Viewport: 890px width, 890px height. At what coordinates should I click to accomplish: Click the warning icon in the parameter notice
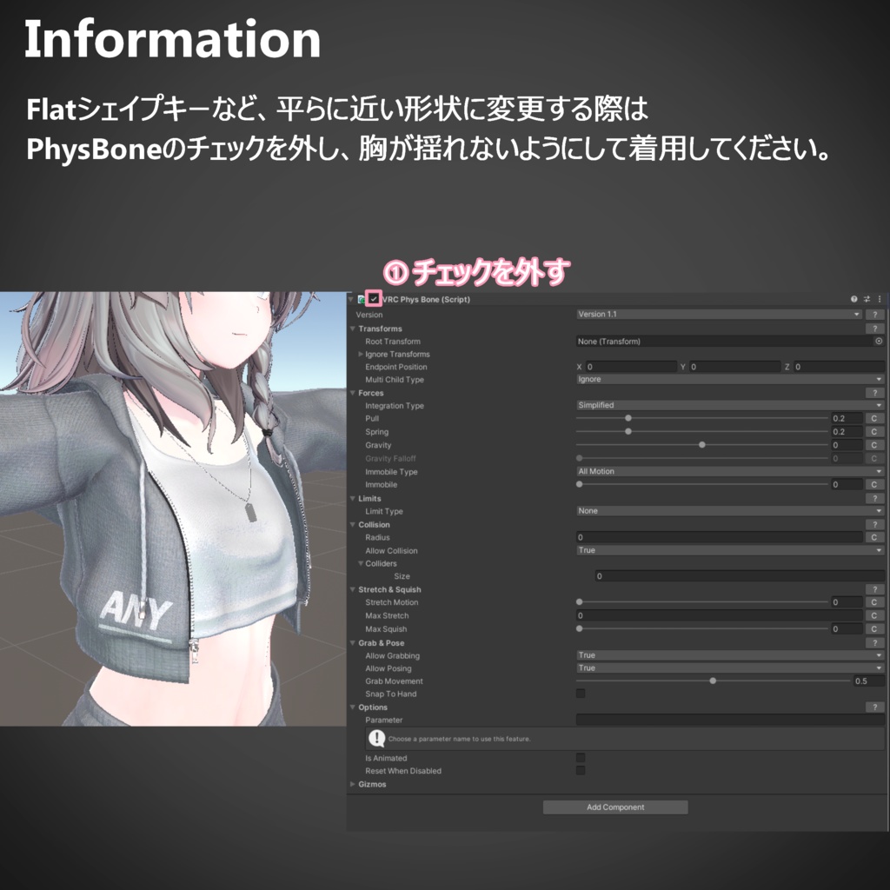(x=375, y=740)
